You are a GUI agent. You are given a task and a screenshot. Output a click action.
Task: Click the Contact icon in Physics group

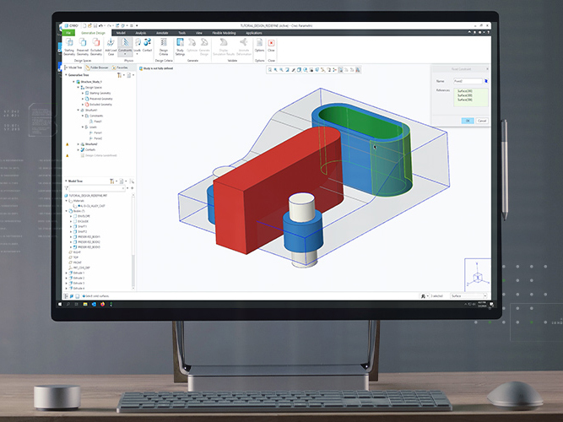147,44
